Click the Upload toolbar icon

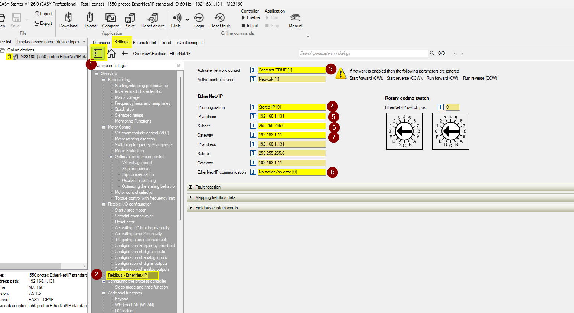point(90,20)
